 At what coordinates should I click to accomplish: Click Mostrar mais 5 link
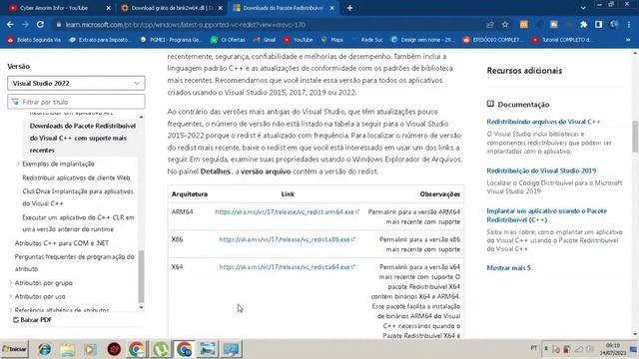(x=508, y=268)
